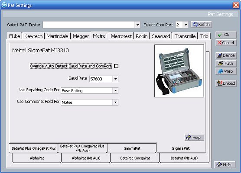The height and width of the screenshot is (173, 241).
Task: Open Device settings via the computer icon
Action: coord(226,55)
